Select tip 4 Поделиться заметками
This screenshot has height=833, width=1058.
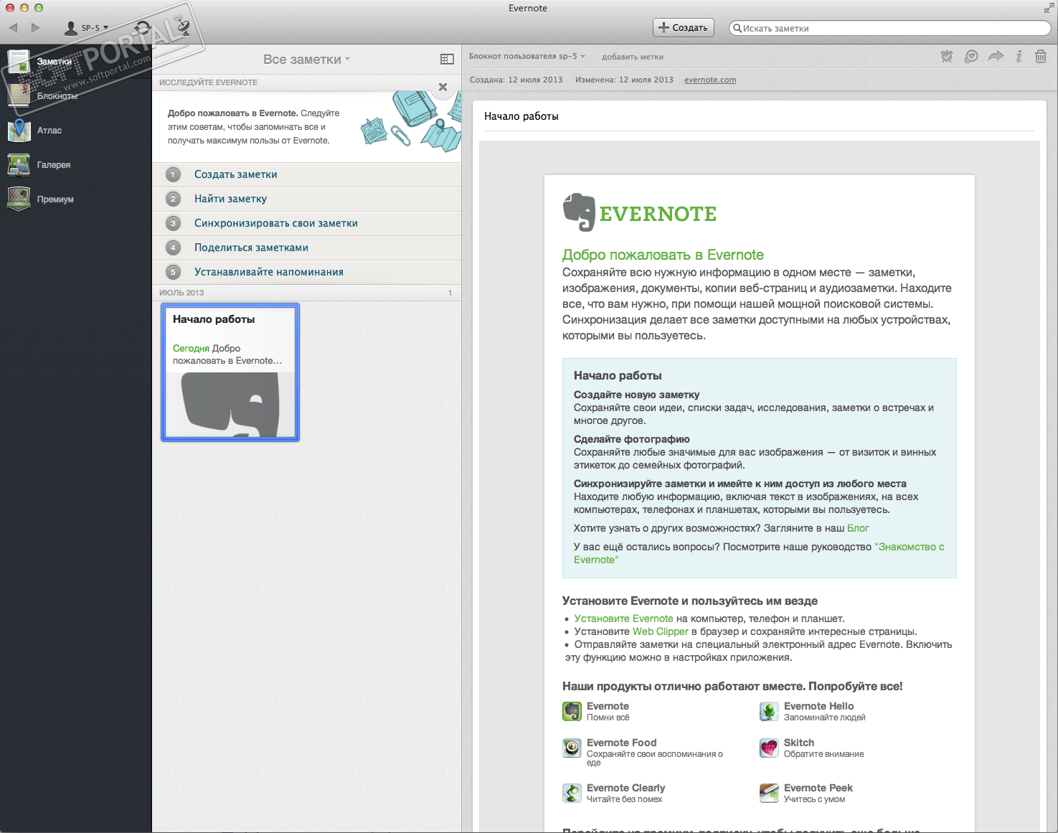306,248
